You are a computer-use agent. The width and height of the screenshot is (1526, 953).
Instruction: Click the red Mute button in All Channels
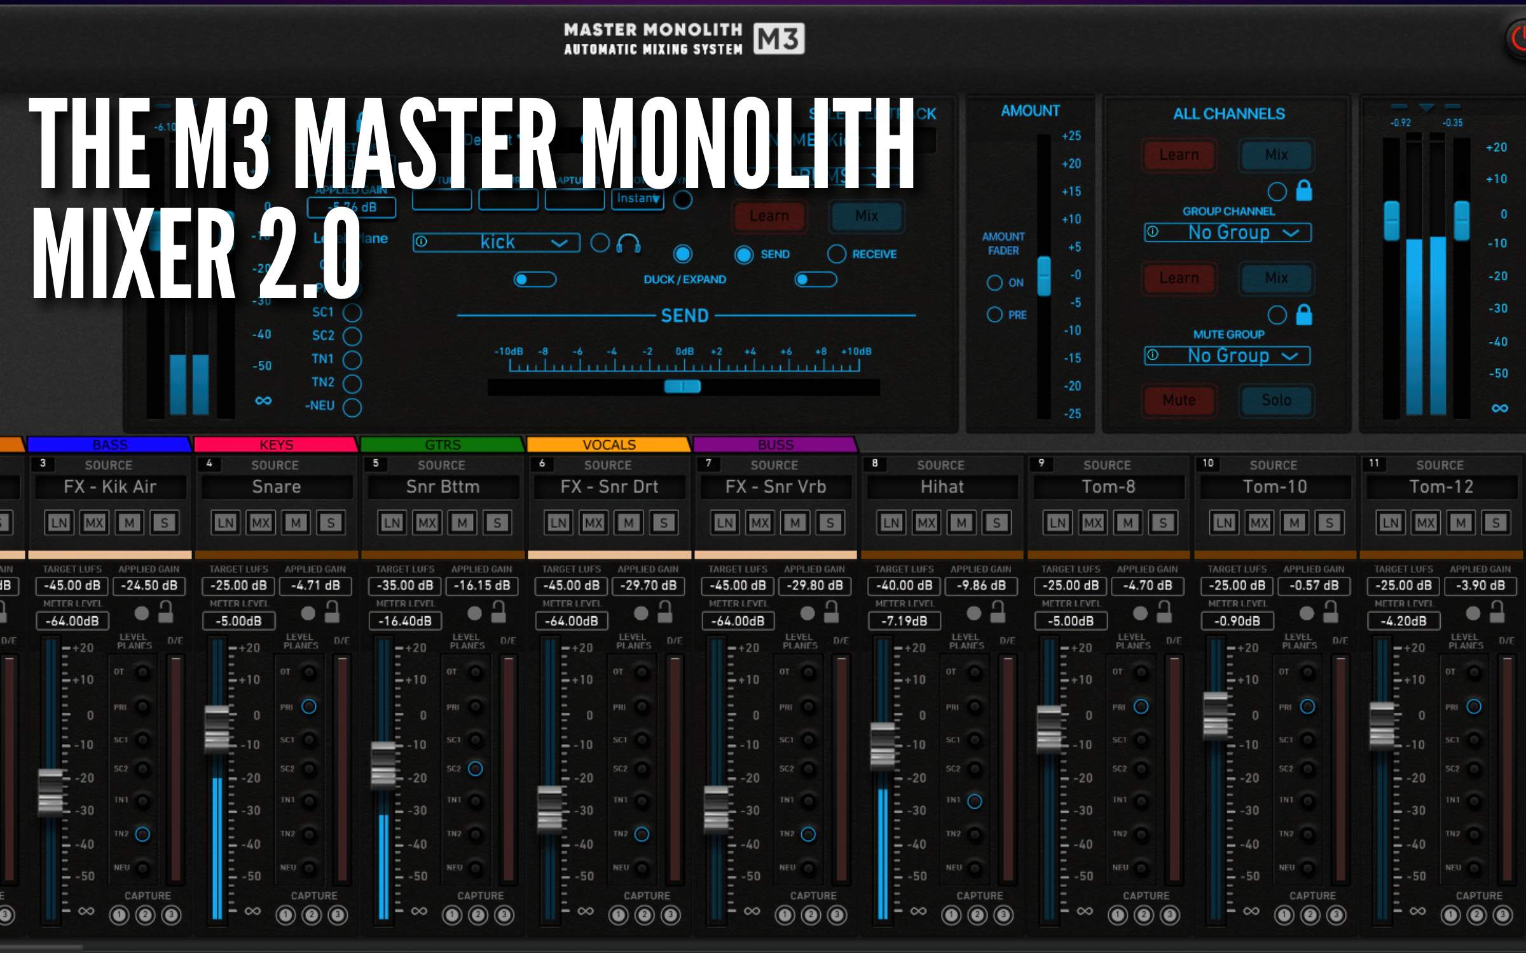point(1179,400)
